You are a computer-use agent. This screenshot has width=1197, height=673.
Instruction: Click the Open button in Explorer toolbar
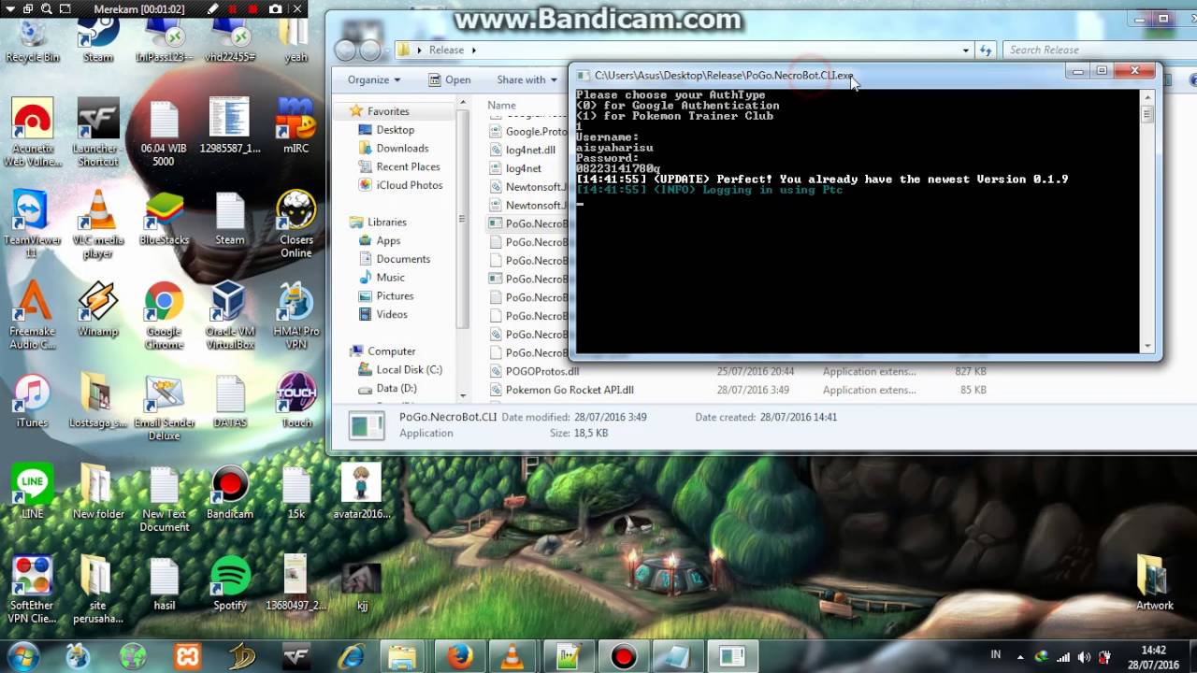click(450, 79)
